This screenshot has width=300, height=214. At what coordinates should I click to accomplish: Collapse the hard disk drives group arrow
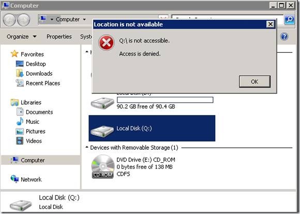point(87,51)
